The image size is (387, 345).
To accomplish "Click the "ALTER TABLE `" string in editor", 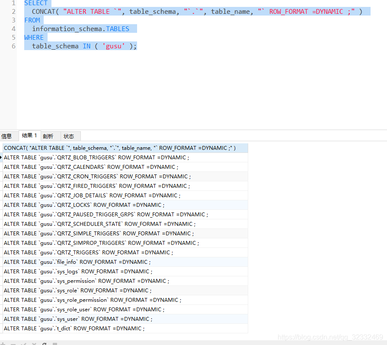I will click(x=92, y=12).
